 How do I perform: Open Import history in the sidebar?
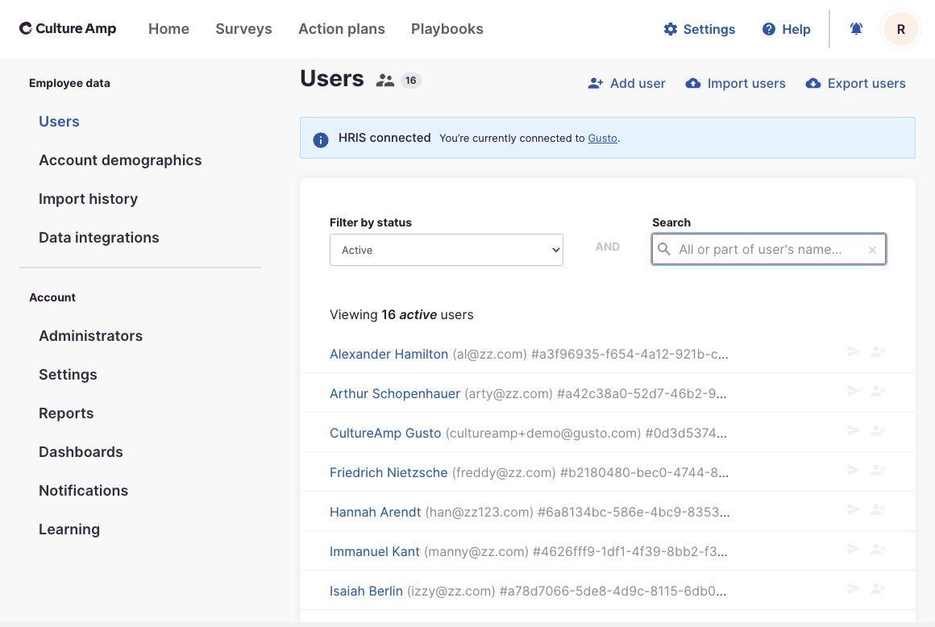click(x=88, y=199)
